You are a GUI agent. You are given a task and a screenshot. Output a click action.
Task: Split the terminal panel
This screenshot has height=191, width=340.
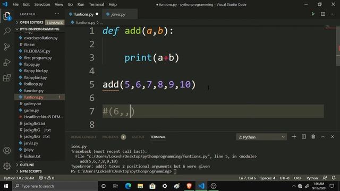pyautogui.click(x=304, y=137)
